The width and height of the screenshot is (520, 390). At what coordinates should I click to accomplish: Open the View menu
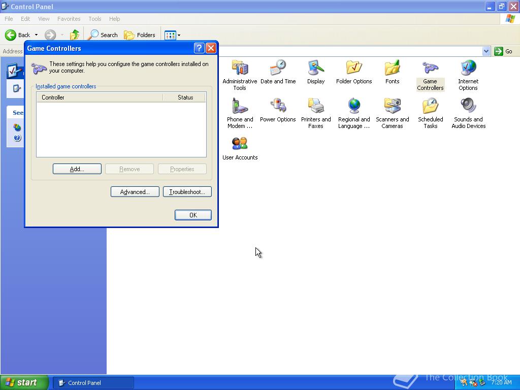click(x=44, y=19)
